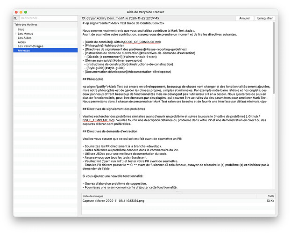Click the 13 Ko size cell

point(270,201)
